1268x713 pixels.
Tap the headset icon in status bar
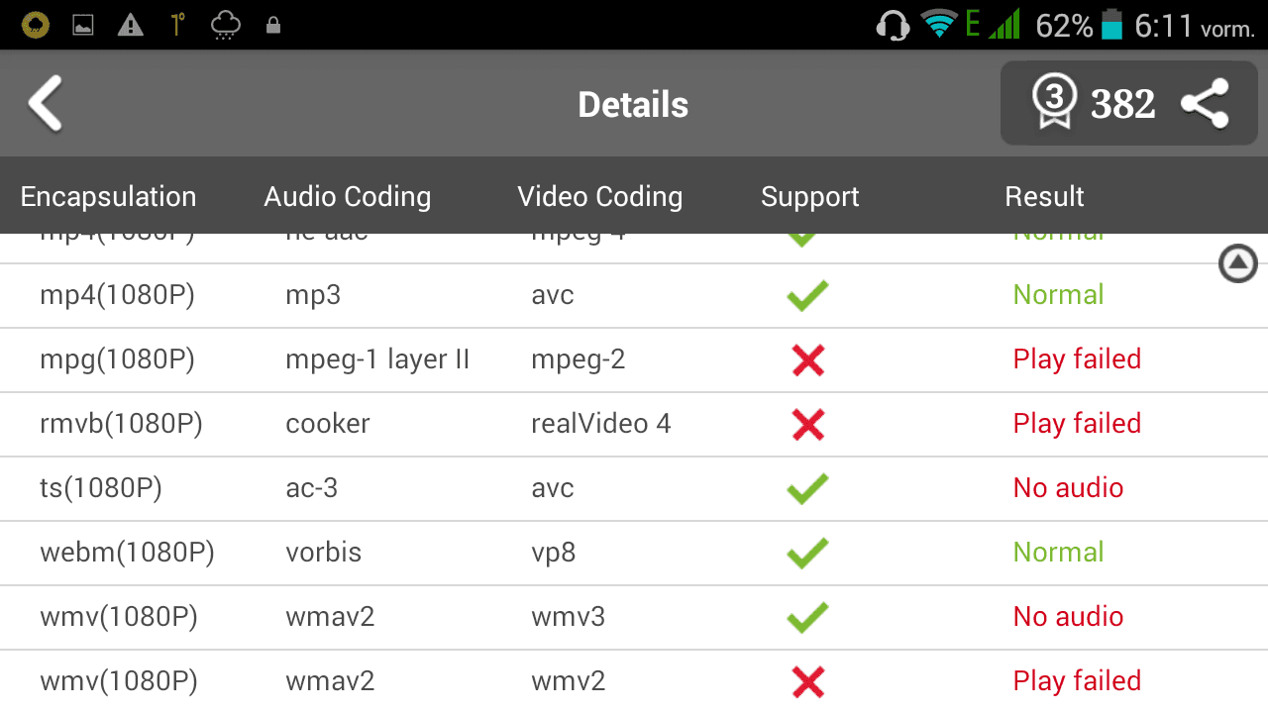pyautogui.click(x=894, y=25)
